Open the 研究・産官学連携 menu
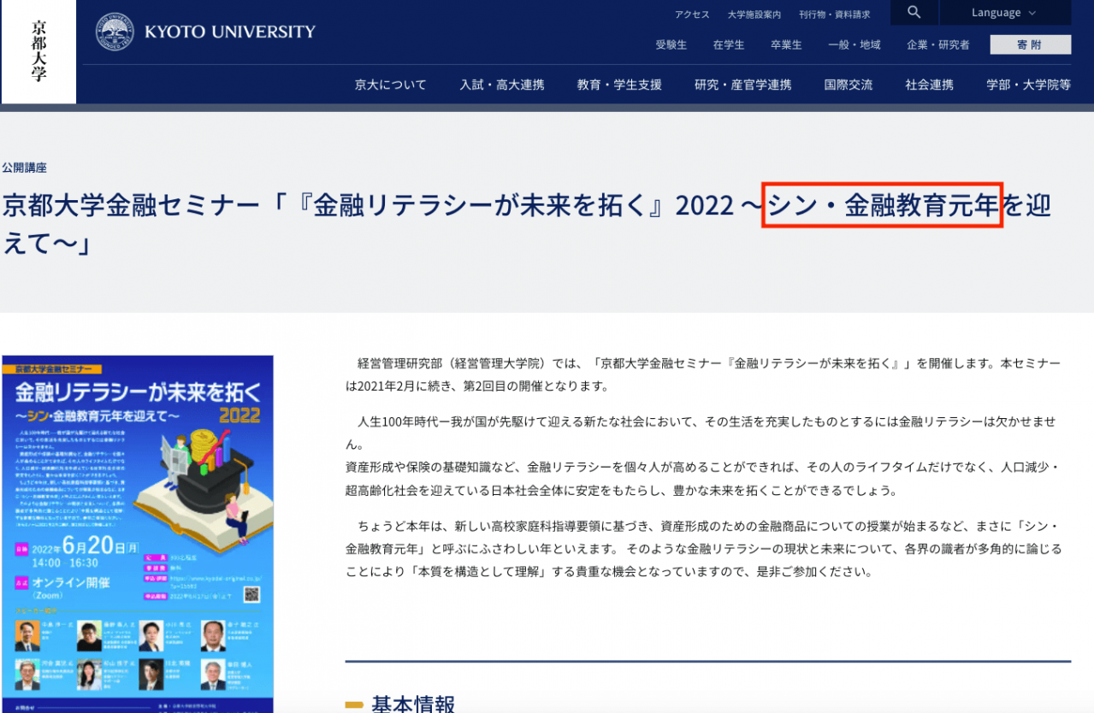This screenshot has height=713, width=1094. click(x=743, y=85)
